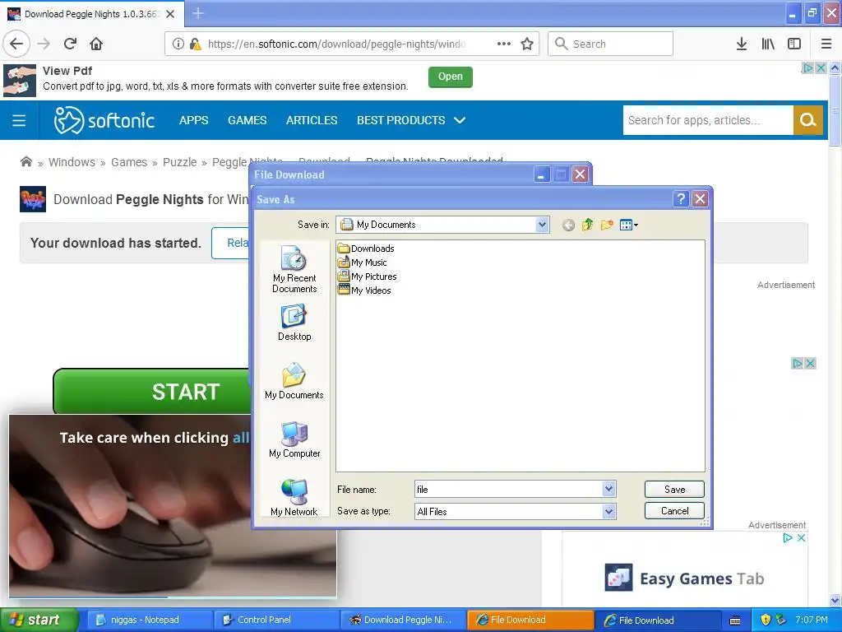
Task: Select My Computer in places bar
Action: [294, 439]
